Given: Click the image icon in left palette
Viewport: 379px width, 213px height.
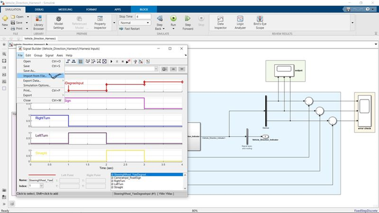Looking at the screenshot, I should pos(4,81).
